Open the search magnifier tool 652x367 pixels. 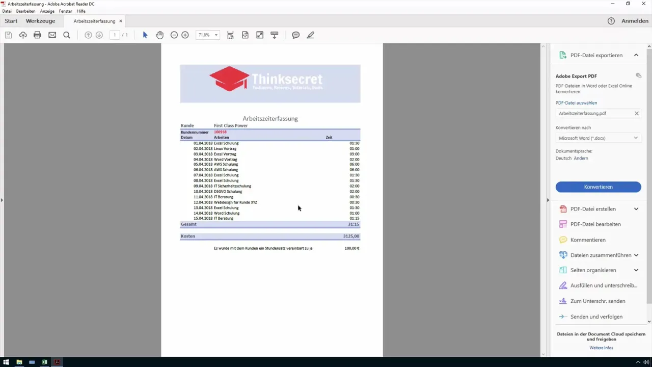(67, 35)
